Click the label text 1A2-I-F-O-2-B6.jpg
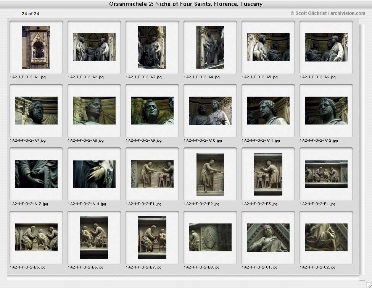372x288 pixels. coord(85,267)
